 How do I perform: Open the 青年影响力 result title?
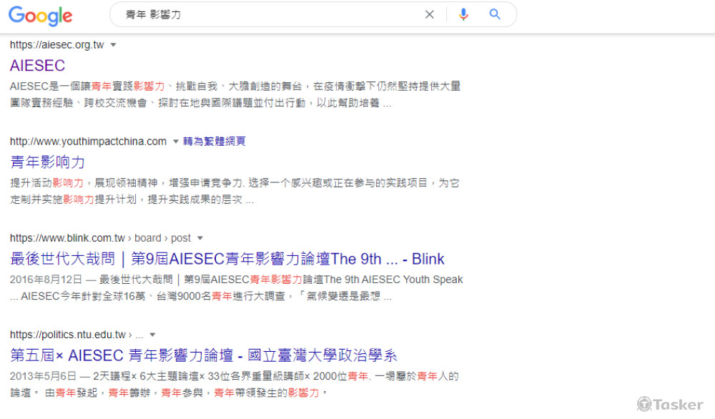pyautogui.click(x=47, y=162)
